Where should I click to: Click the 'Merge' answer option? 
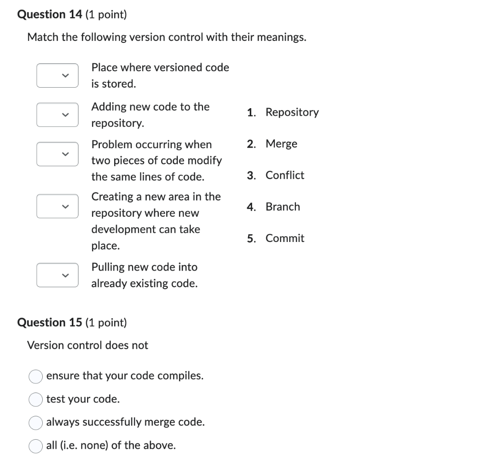[x=282, y=143]
